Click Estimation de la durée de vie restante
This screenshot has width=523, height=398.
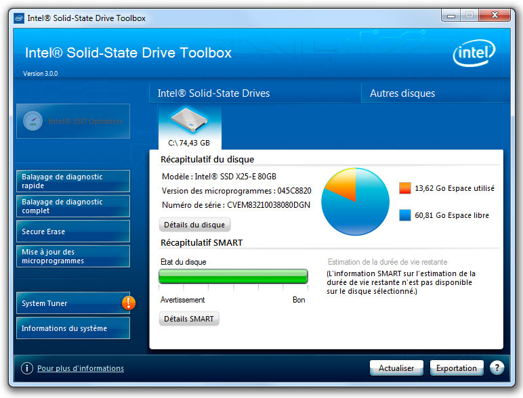388,262
